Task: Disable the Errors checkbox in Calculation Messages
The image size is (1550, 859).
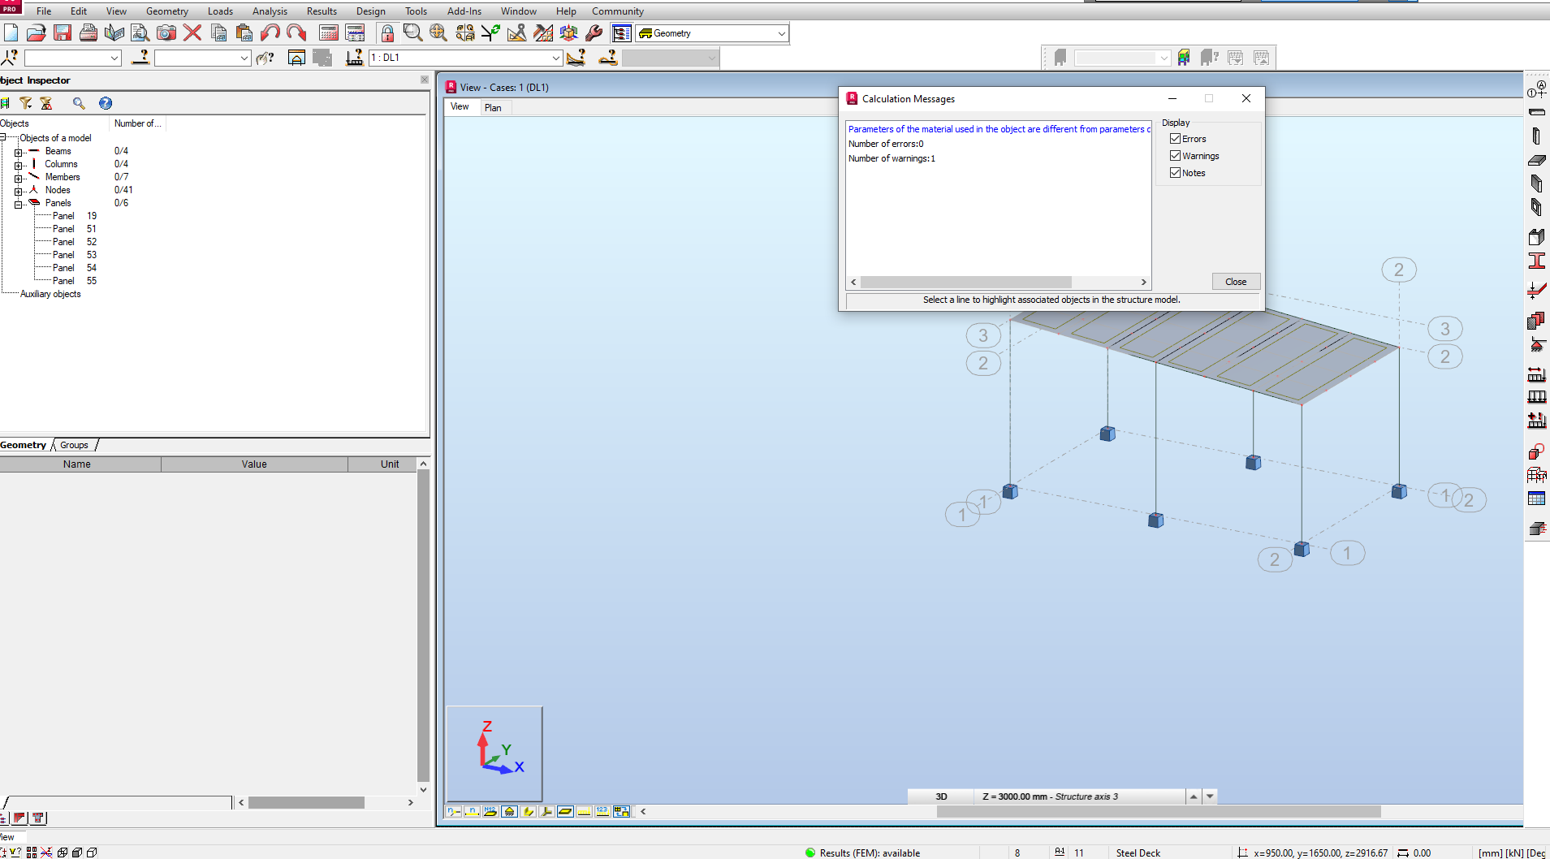Action: click(x=1176, y=138)
